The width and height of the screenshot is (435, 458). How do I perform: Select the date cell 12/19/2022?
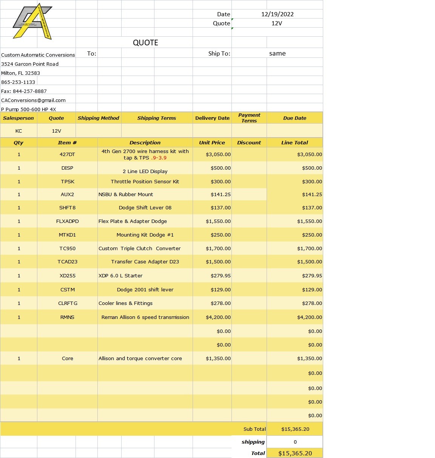pos(277,14)
